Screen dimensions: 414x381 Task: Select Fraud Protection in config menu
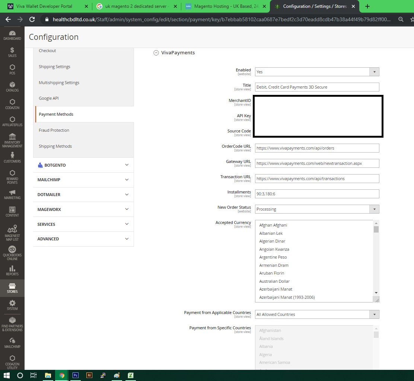[x=54, y=130]
